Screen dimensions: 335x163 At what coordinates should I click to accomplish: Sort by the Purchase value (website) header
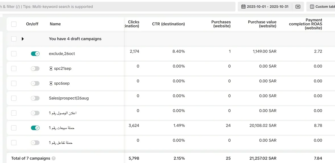click(x=262, y=24)
